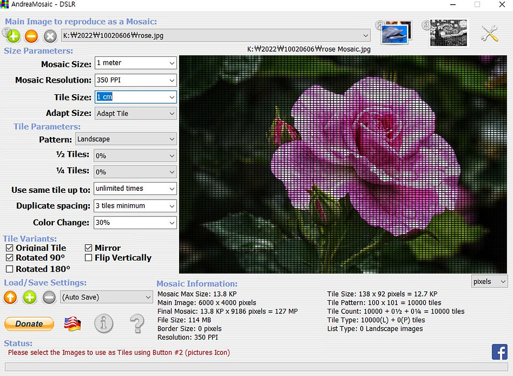Click the create mosaic button #3 icon

coord(448,33)
